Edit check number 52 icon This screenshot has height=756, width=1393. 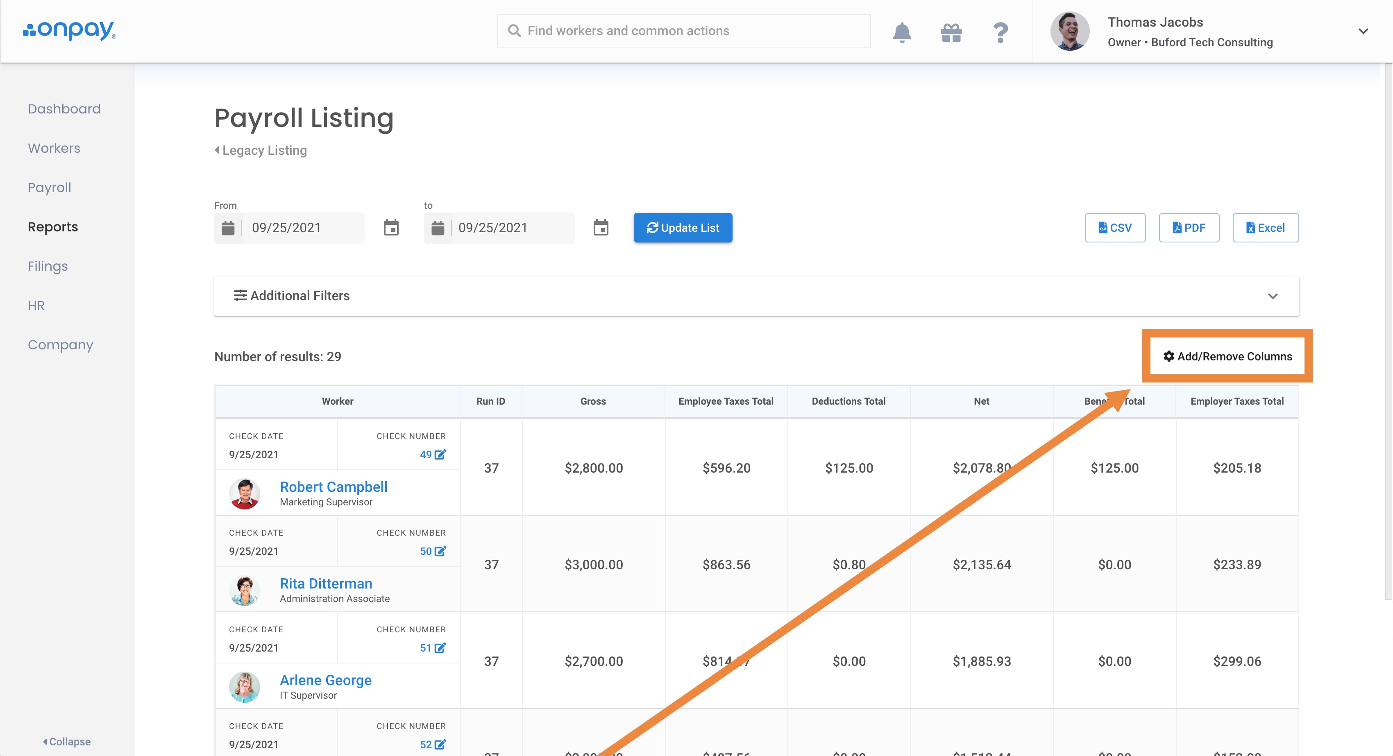pyautogui.click(x=440, y=744)
